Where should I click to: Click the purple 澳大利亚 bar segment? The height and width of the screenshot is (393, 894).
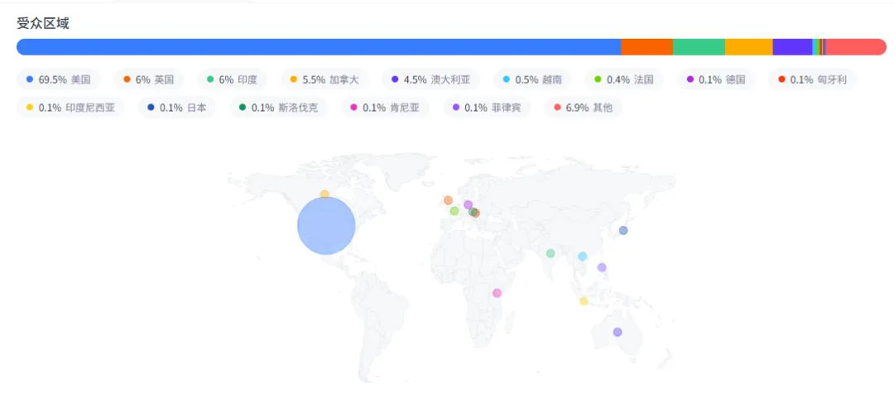[792, 46]
